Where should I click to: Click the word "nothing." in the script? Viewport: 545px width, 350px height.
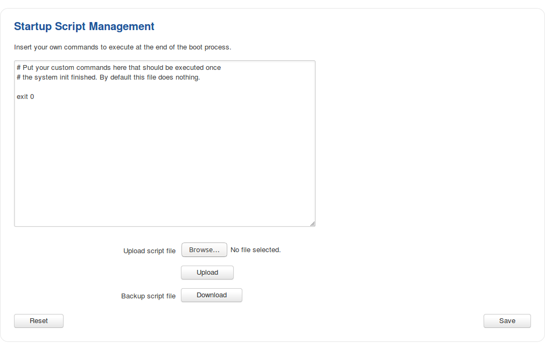[x=187, y=77]
